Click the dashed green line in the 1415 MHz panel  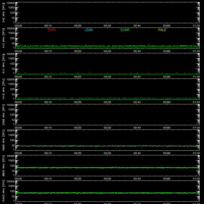[x=107, y=98]
